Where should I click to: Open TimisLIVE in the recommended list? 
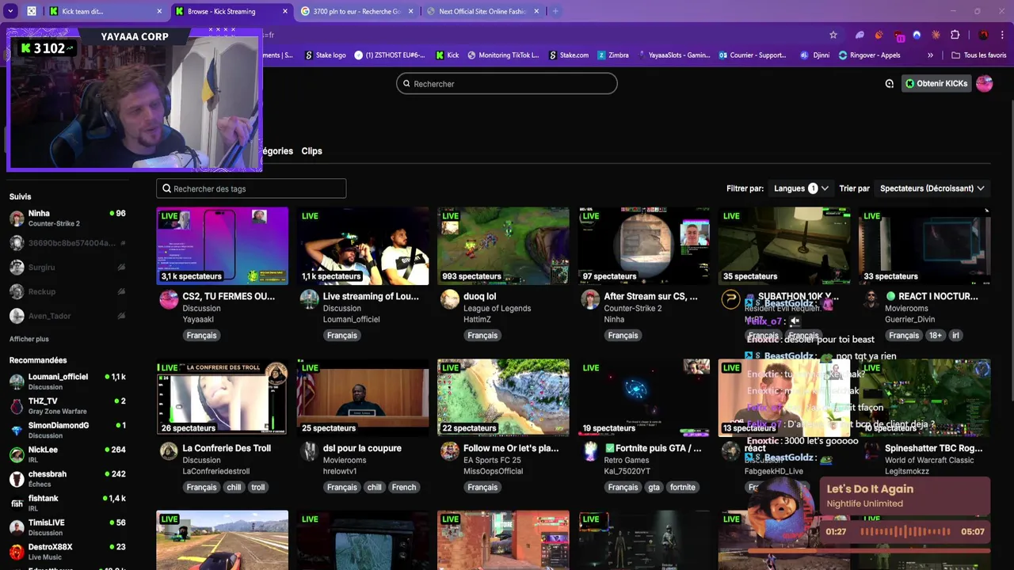(67, 527)
